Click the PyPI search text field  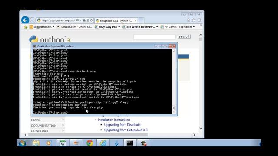(x=155, y=36)
